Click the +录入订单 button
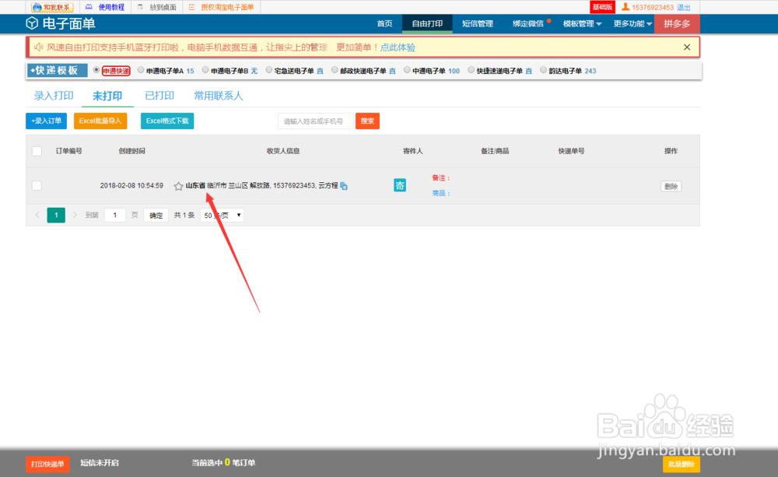 [x=46, y=121]
